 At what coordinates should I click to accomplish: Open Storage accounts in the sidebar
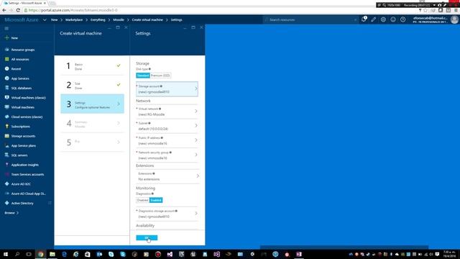click(23, 136)
